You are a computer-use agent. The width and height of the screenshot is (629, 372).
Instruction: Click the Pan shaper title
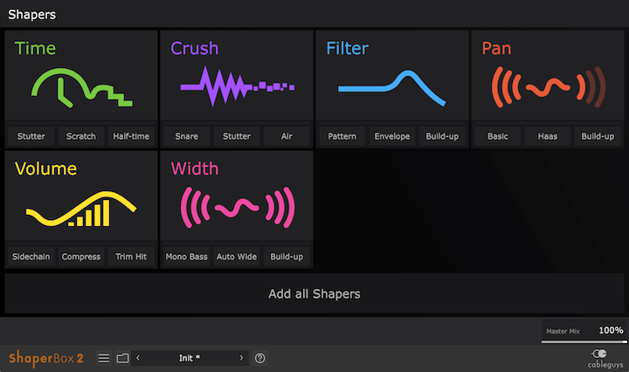pos(496,49)
